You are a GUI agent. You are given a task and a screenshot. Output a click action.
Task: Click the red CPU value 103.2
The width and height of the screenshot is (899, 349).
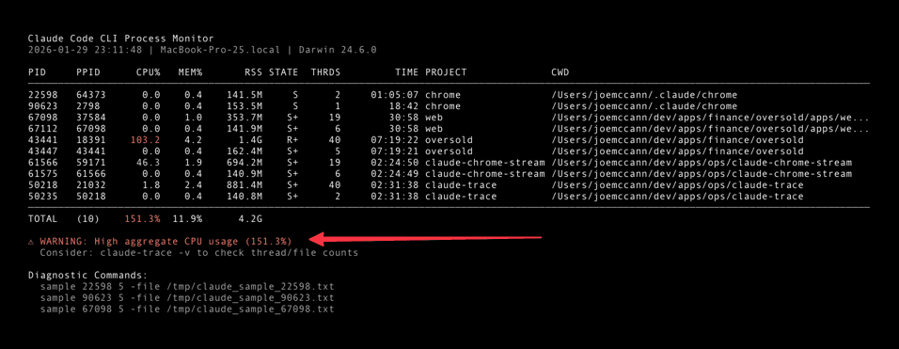146,140
